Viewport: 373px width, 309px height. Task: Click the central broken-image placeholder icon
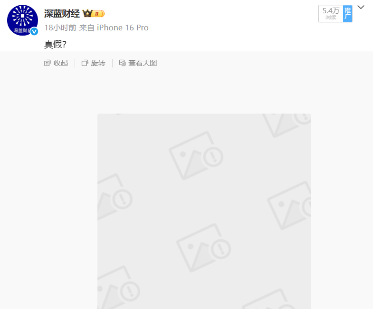coord(196,156)
